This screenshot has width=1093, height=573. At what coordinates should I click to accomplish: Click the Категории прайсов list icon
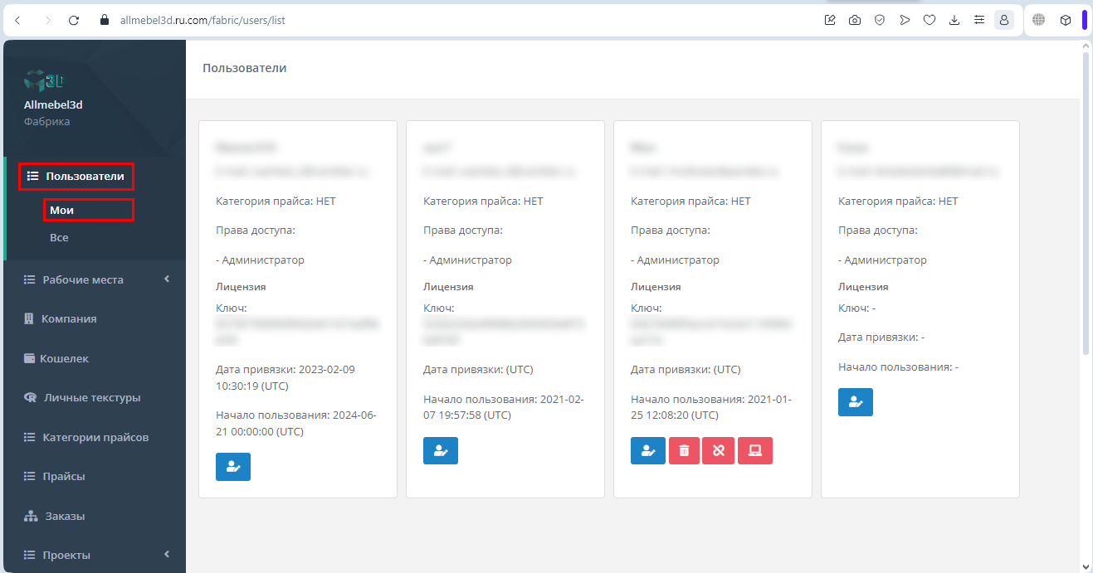[29, 437]
